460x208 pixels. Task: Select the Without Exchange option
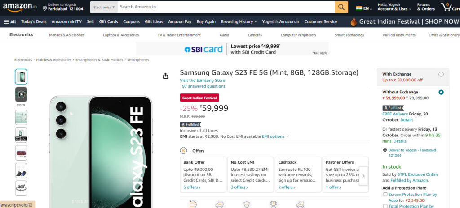pos(441,92)
